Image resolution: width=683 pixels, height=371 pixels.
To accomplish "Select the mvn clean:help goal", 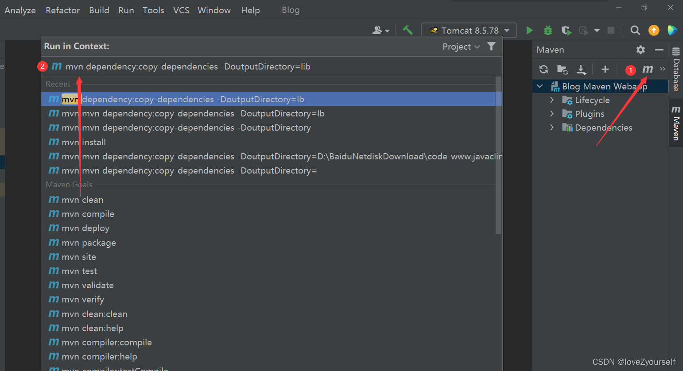I will click(272, 328).
